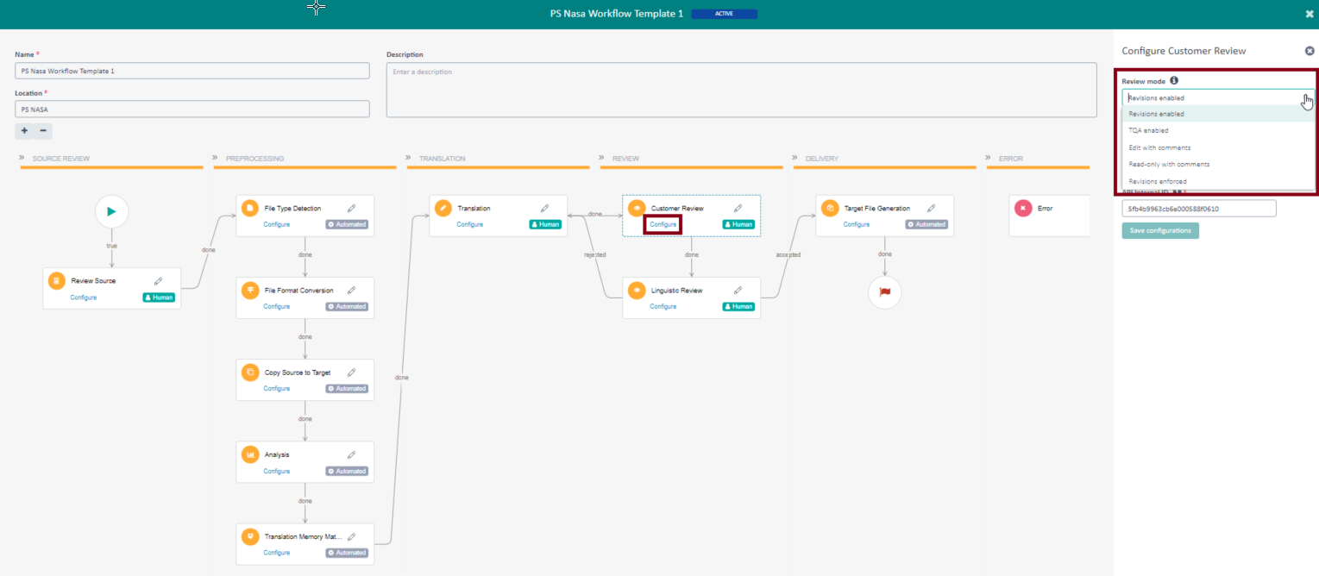
Task: Open Configure link for Translation
Action: [470, 224]
